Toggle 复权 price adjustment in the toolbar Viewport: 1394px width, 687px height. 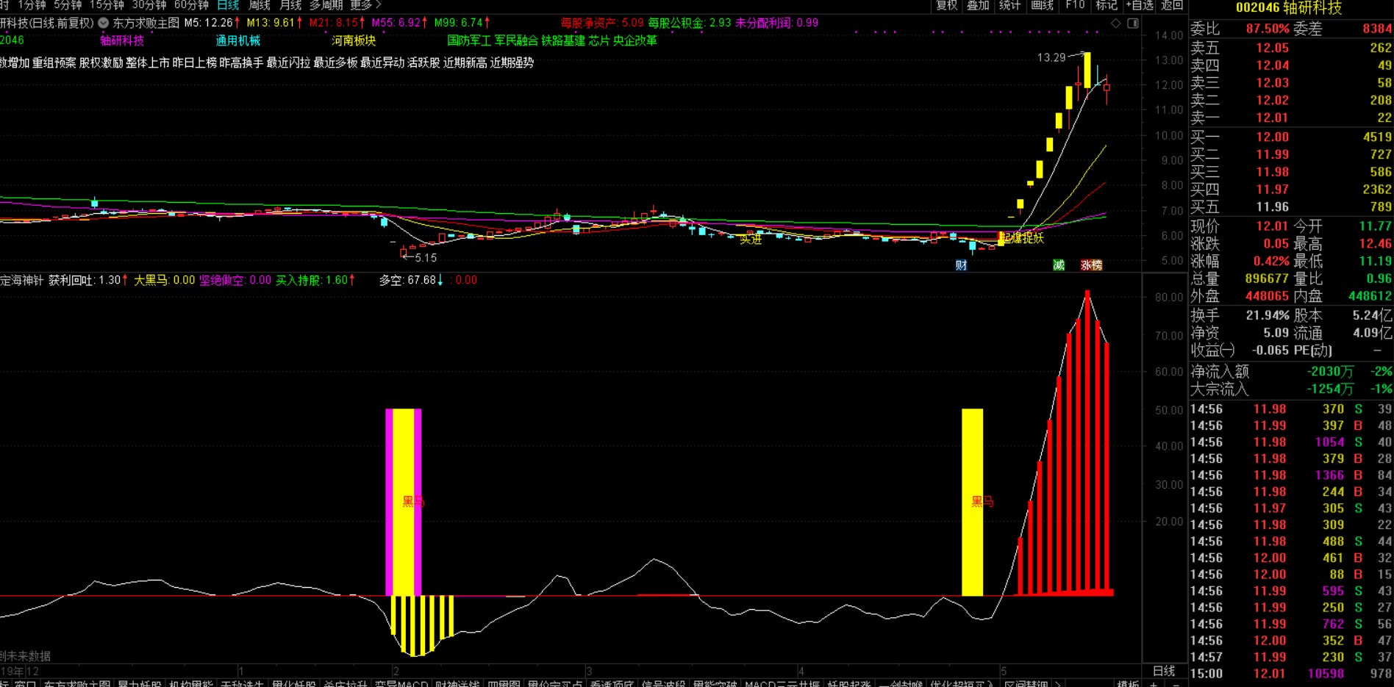pyautogui.click(x=947, y=5)
